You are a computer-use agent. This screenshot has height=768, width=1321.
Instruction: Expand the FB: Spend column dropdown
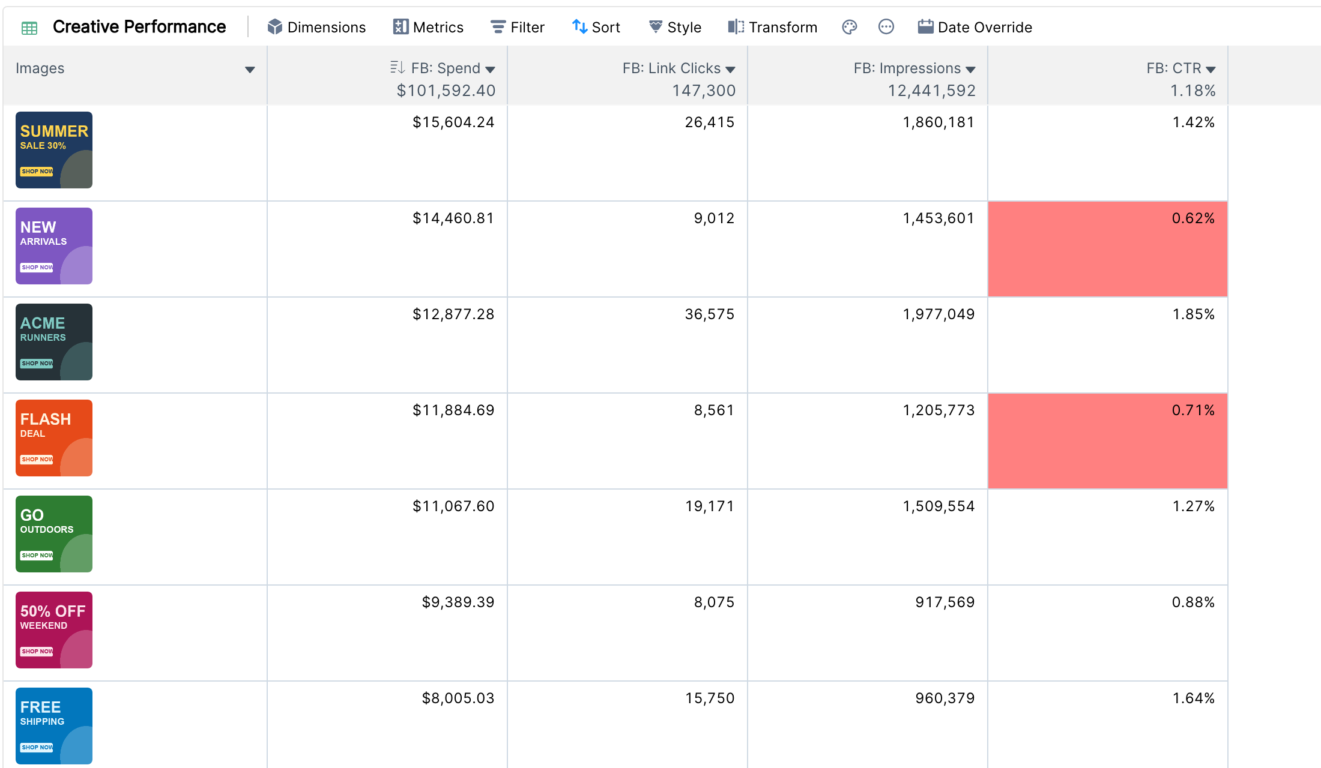(490, 70)
